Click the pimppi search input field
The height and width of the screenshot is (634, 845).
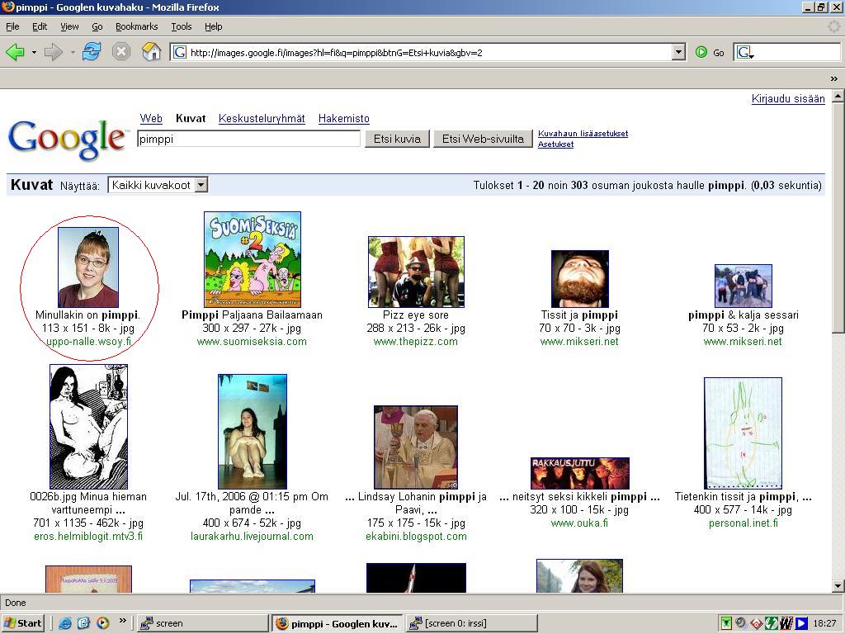248,139
